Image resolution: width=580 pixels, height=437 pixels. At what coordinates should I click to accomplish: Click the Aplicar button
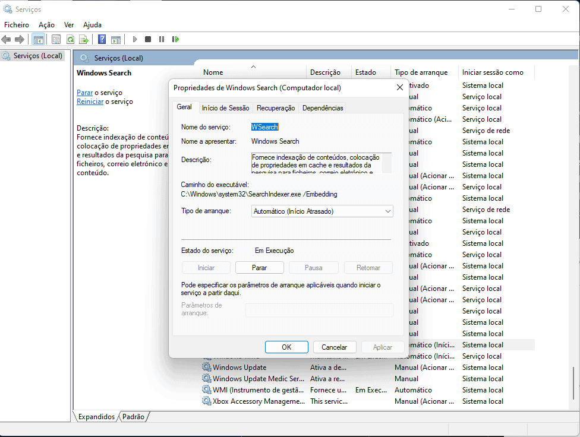[383, 347]
